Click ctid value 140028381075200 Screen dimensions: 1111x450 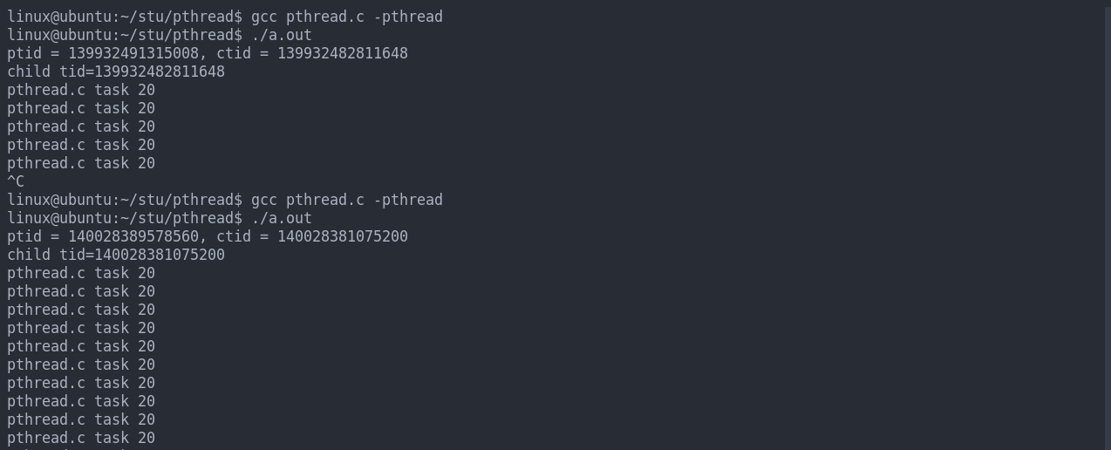(343, 236)
